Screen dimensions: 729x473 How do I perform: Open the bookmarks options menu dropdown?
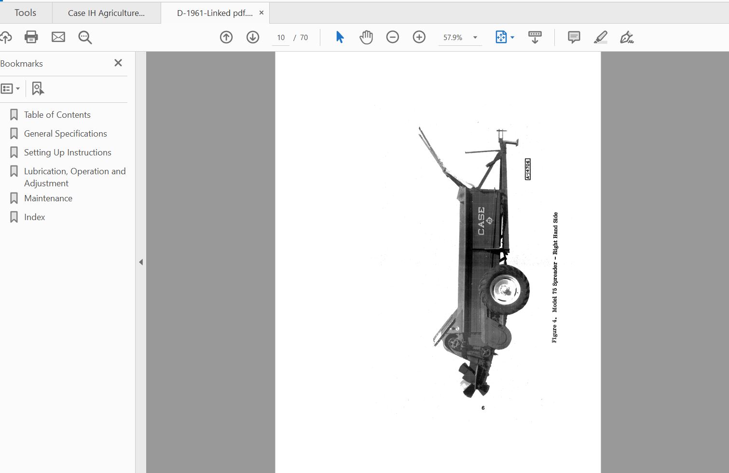click(11, 88)
